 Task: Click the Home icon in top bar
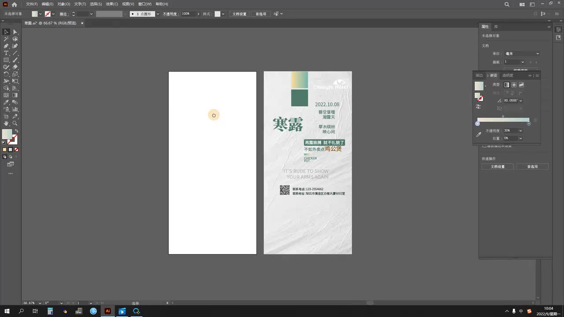14,4
